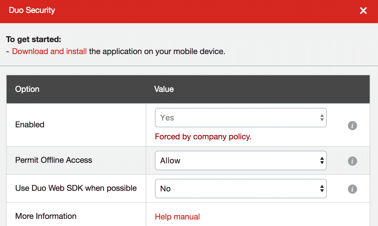The height and width of the screenshot is (226, 378).
Task: Click the info icon for Enabled option
Action: tap(352, 126)
